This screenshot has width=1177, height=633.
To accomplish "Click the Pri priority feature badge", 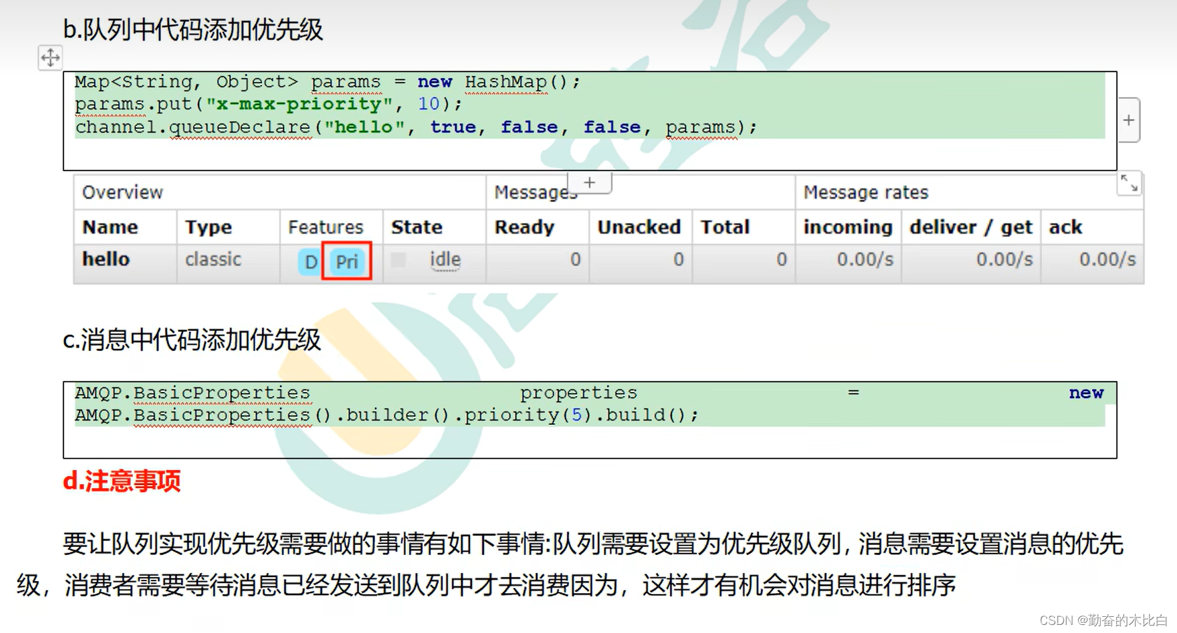I will [x=347, y=261].
